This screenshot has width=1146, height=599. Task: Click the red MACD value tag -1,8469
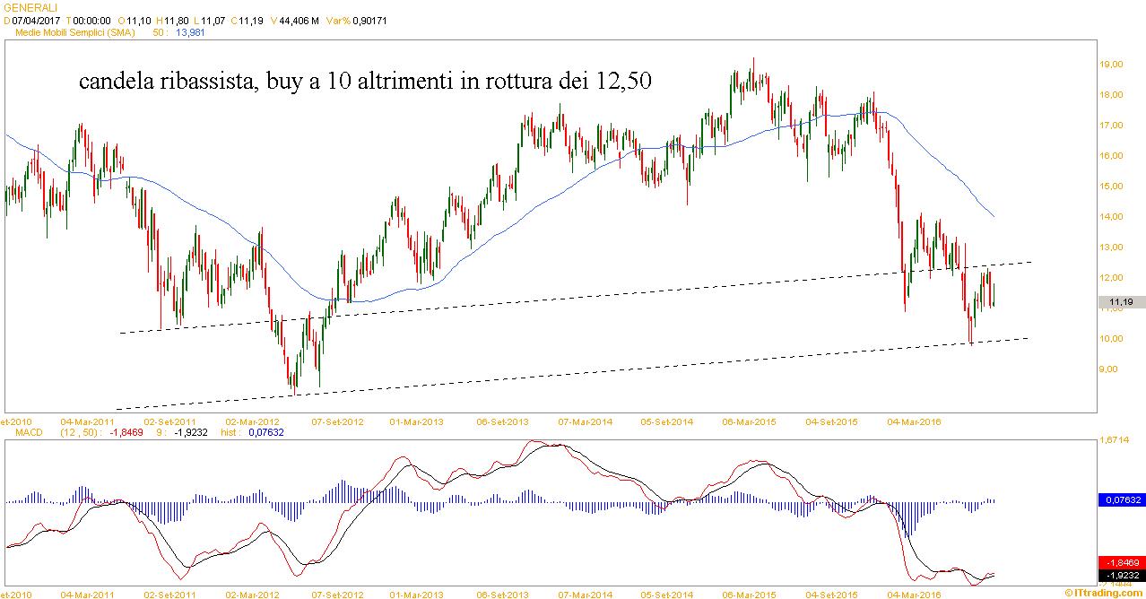(1121, 561)
